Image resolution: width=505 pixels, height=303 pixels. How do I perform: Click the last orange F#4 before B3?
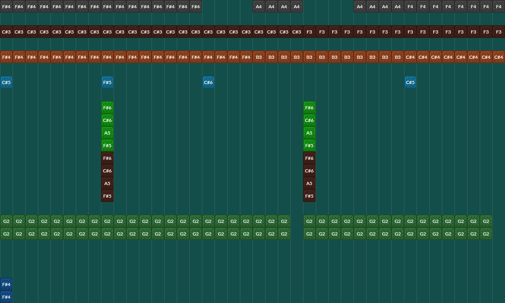[x=246, y=57]
